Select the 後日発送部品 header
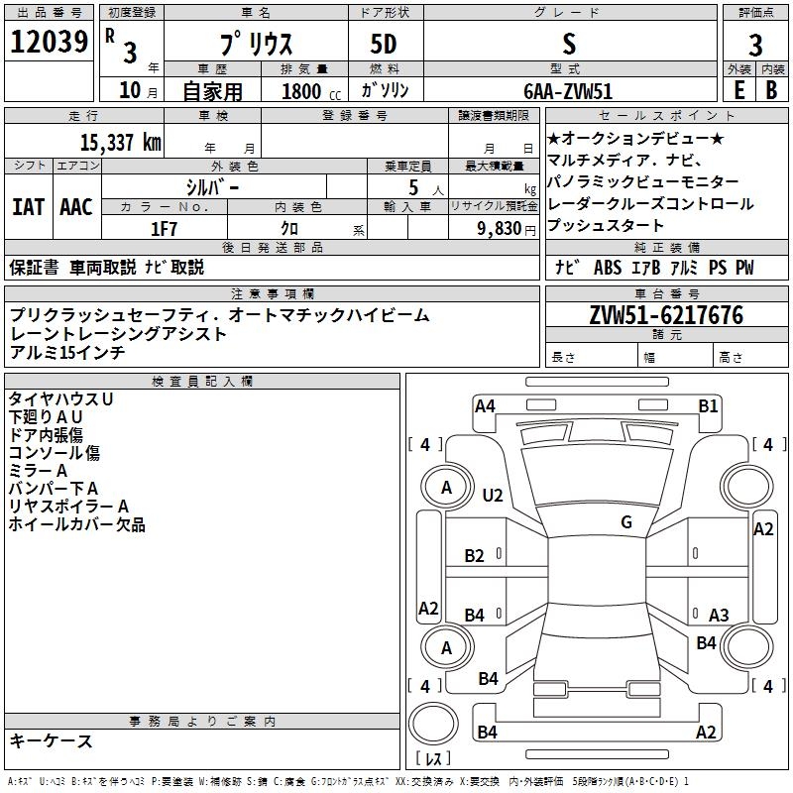Viewport: 793px width, 793px height. (x=273, y=247)
